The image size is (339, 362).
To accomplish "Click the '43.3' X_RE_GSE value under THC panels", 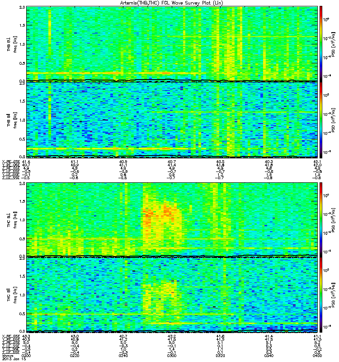I will 26,336.
